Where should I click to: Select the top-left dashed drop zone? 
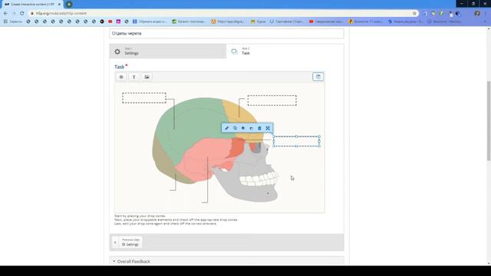click(144, 98)
